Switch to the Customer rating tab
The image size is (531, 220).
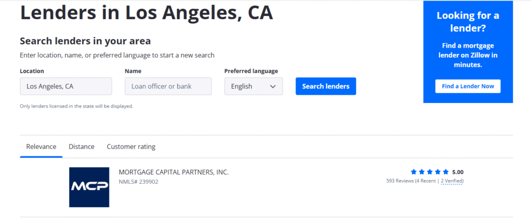click(131, 146)
